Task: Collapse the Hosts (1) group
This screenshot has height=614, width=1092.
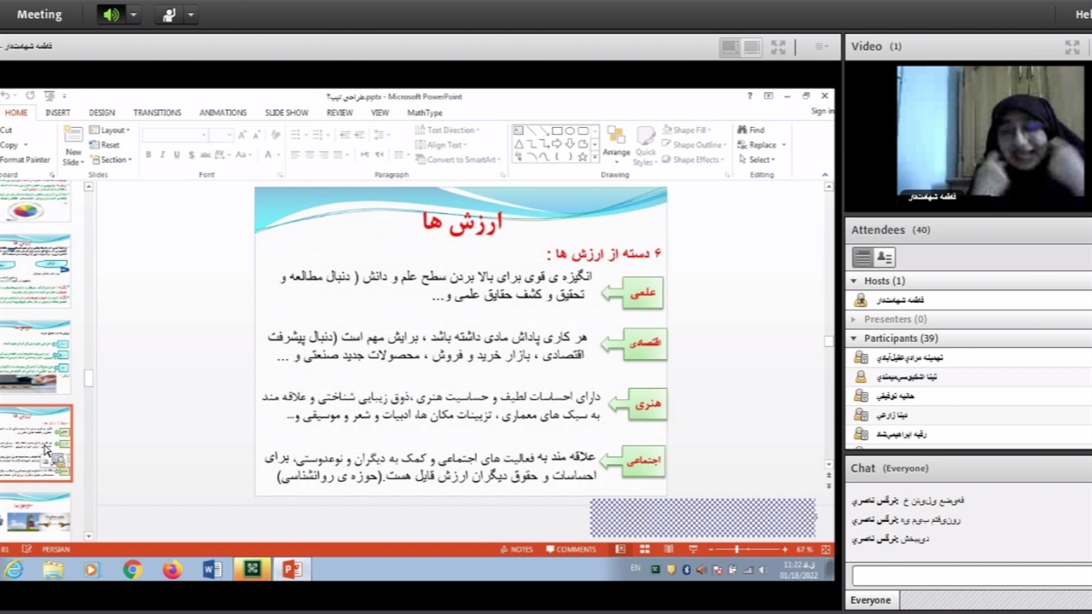Action: (x=853, y=281)
